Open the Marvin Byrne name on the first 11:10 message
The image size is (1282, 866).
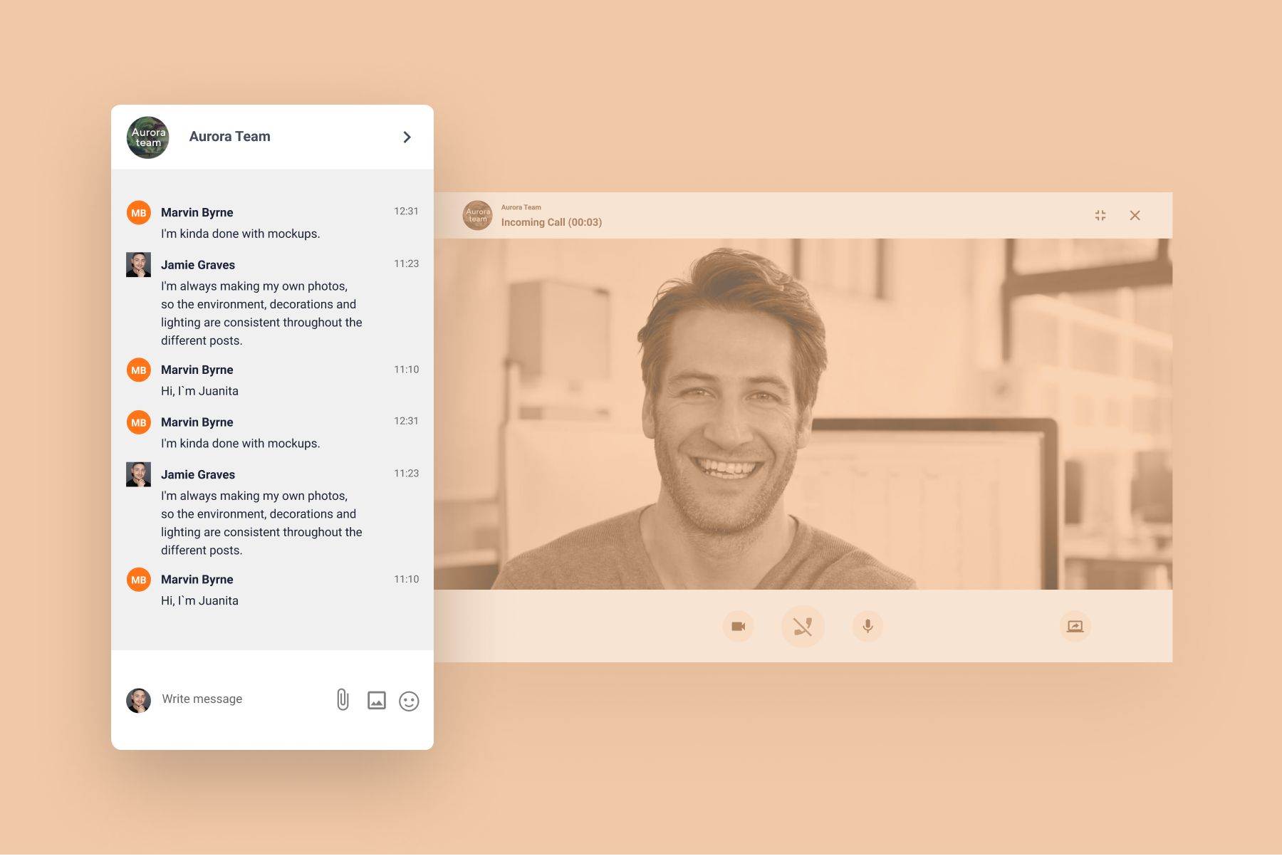tap(197, 370)
